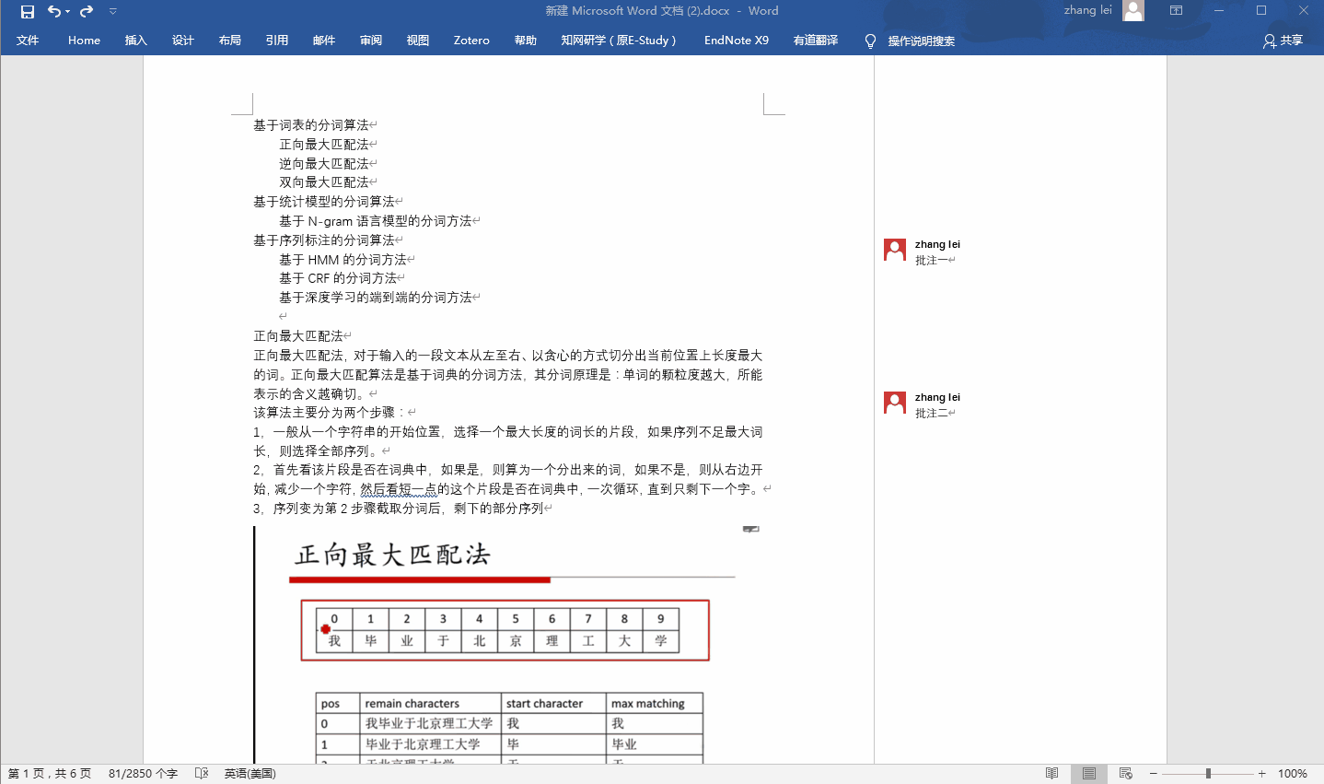This screenshot has height=784, width=1324.
Task: Open the 审阅 tab
Action: click(x=370, y=41)
